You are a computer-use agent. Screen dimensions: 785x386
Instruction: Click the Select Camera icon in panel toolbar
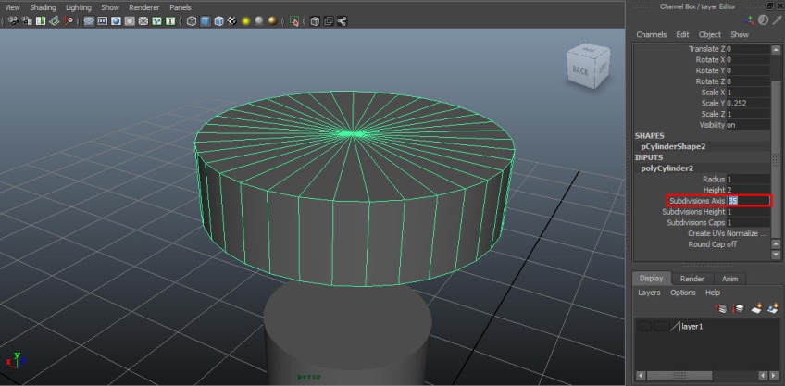coord(14,21)
